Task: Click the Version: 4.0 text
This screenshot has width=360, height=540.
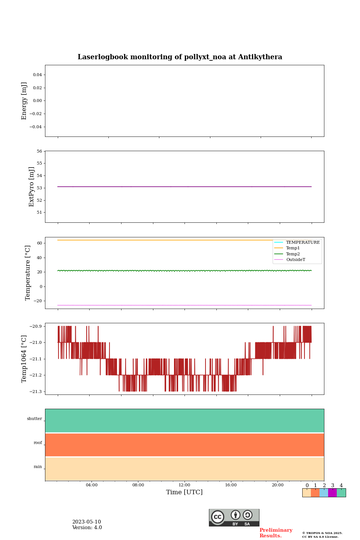Action: [87, 528]
